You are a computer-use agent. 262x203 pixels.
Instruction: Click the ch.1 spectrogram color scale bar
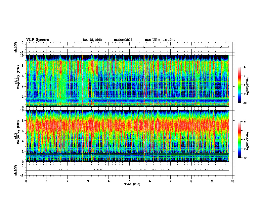click(239, 85)
